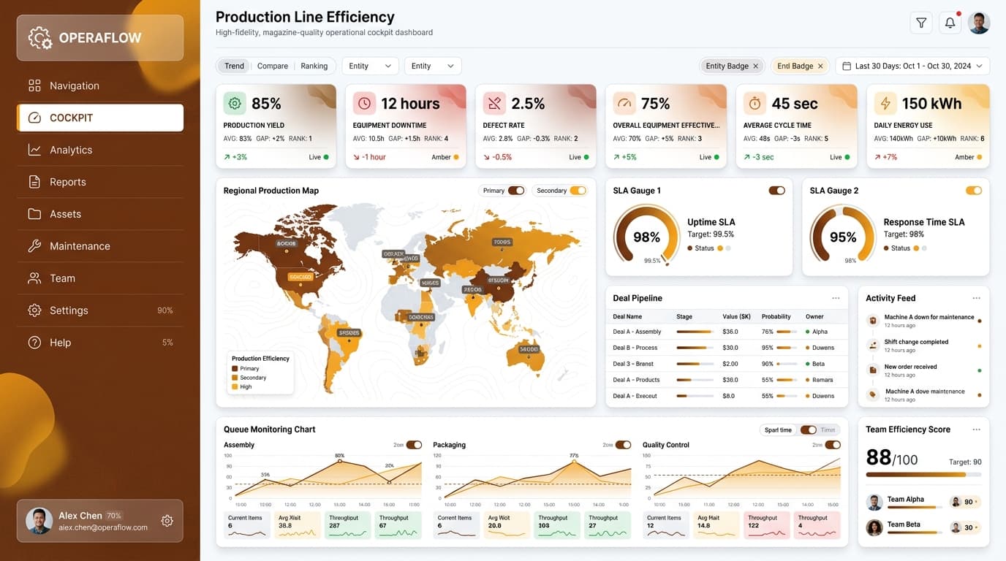Click the High legend color swatch
Image resolution: width=1006 pixels, height=561 pixels.
pos(235,386)
